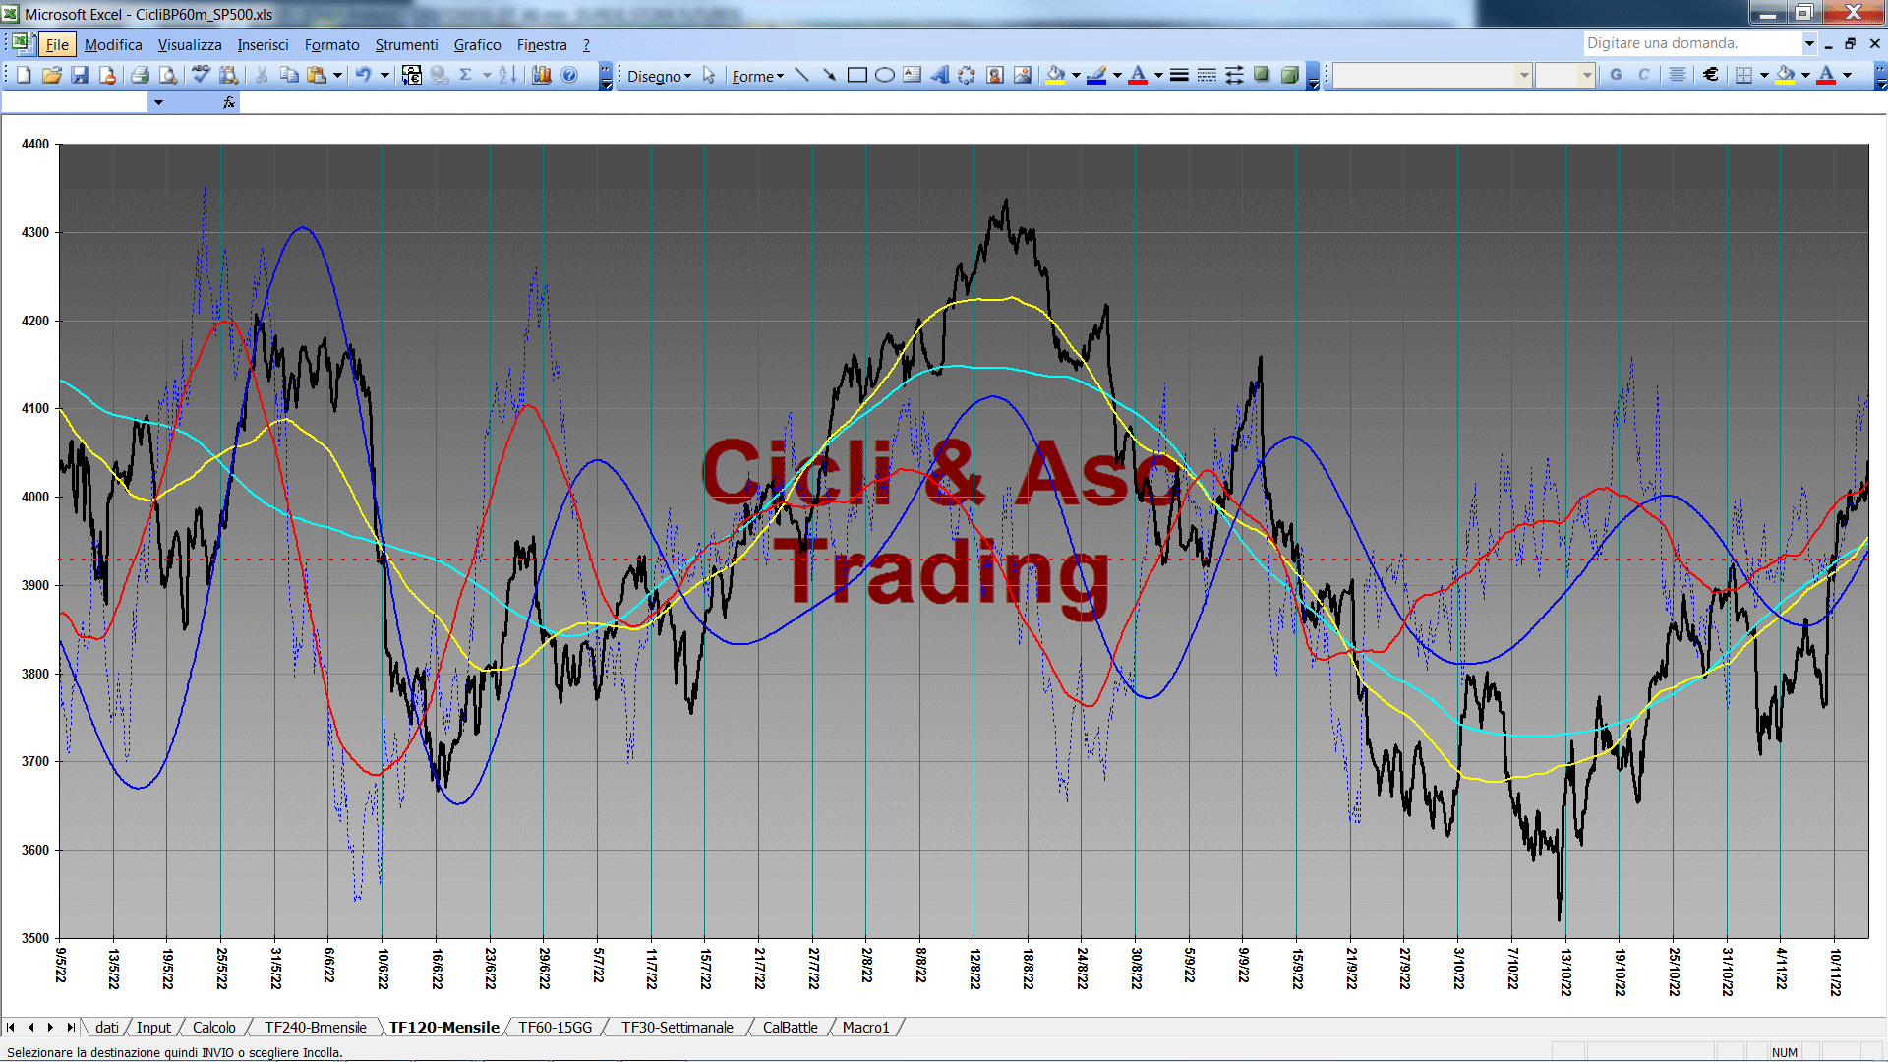Switch to the Macro1 sheet tab

[x=865, y=1027]
